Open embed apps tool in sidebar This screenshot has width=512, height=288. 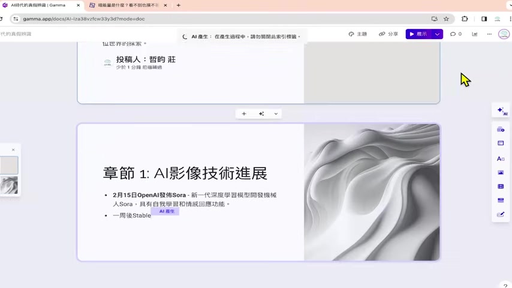pos(501,200)
